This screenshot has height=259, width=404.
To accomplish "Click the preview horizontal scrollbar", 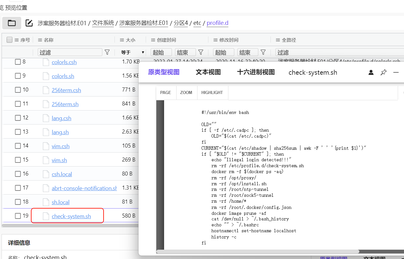I will click(258, 252).
